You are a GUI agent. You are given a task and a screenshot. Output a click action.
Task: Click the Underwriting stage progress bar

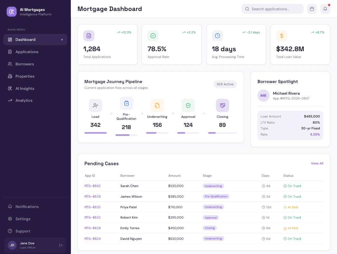point(157,133)
